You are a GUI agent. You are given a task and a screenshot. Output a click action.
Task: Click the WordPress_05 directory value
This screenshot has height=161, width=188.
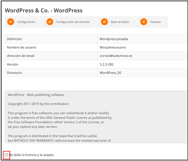(110, 73)
